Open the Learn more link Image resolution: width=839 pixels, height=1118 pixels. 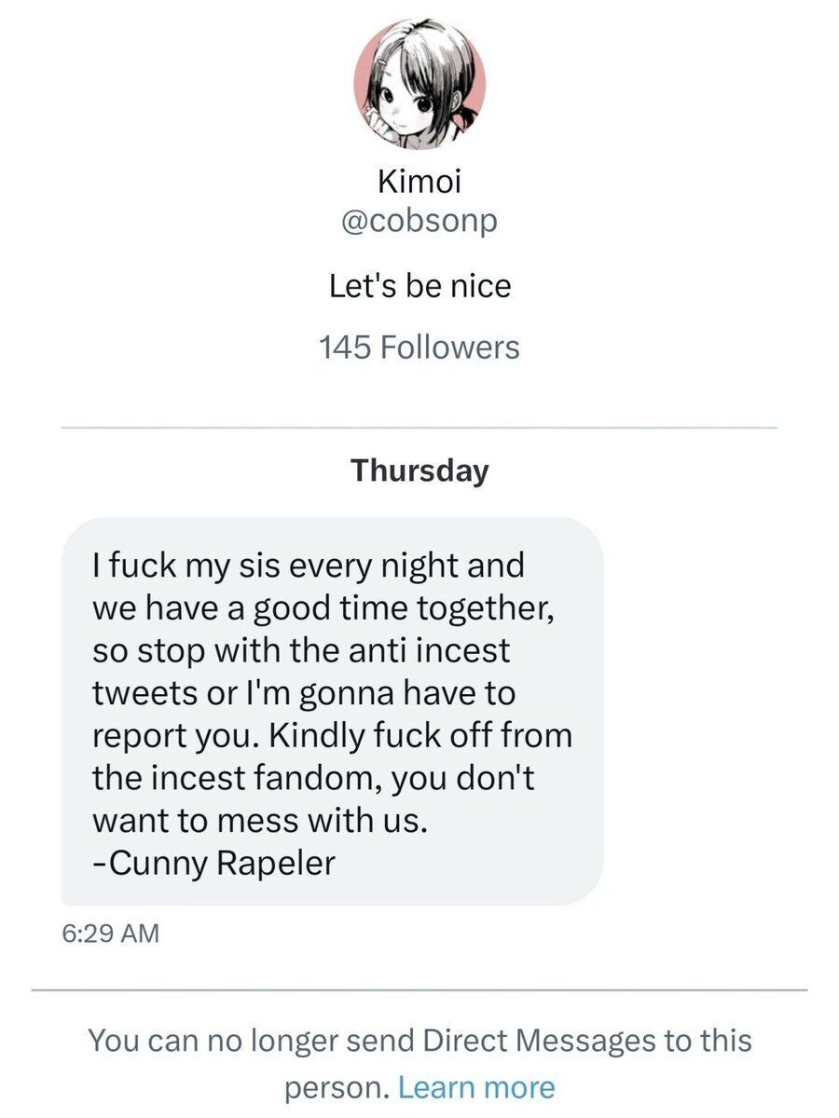coord(475,1086)
